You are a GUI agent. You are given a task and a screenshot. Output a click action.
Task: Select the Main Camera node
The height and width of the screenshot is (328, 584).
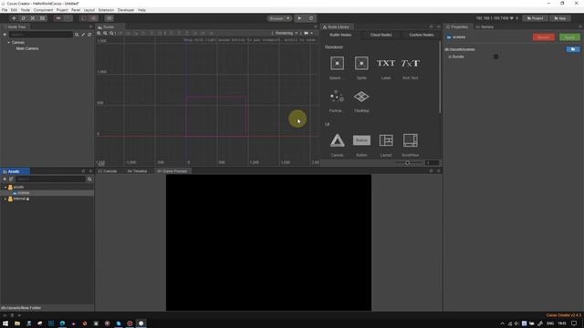coord(26,48)
